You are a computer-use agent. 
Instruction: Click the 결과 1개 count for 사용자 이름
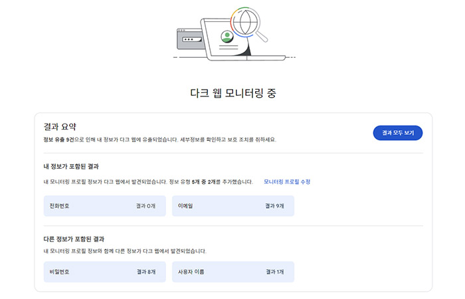pos(274,272)
